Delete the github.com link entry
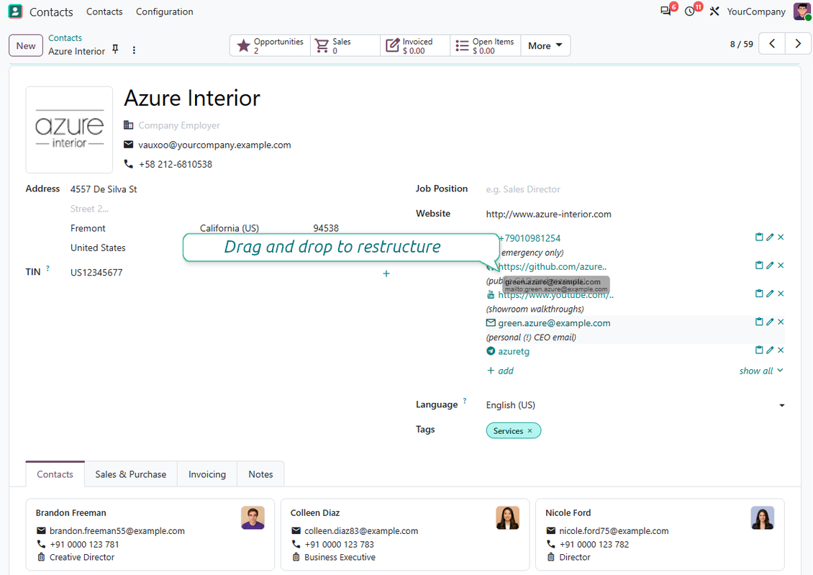The width and height of the screenshot is (813, 575). pyautogui.click(x=781, y=266)
